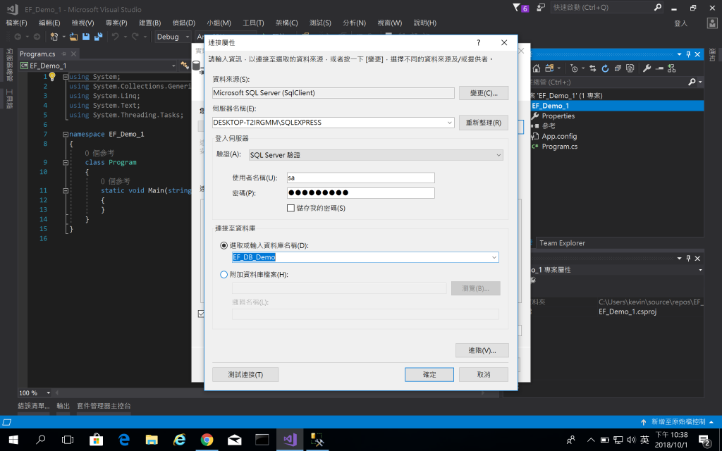Switch to the 輸出 output tab
Viewport: 722px width, 451px height.
(x=63, y=406)
